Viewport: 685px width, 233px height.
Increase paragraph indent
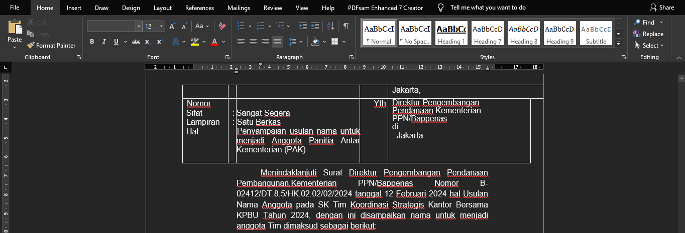tap(315, 26)
